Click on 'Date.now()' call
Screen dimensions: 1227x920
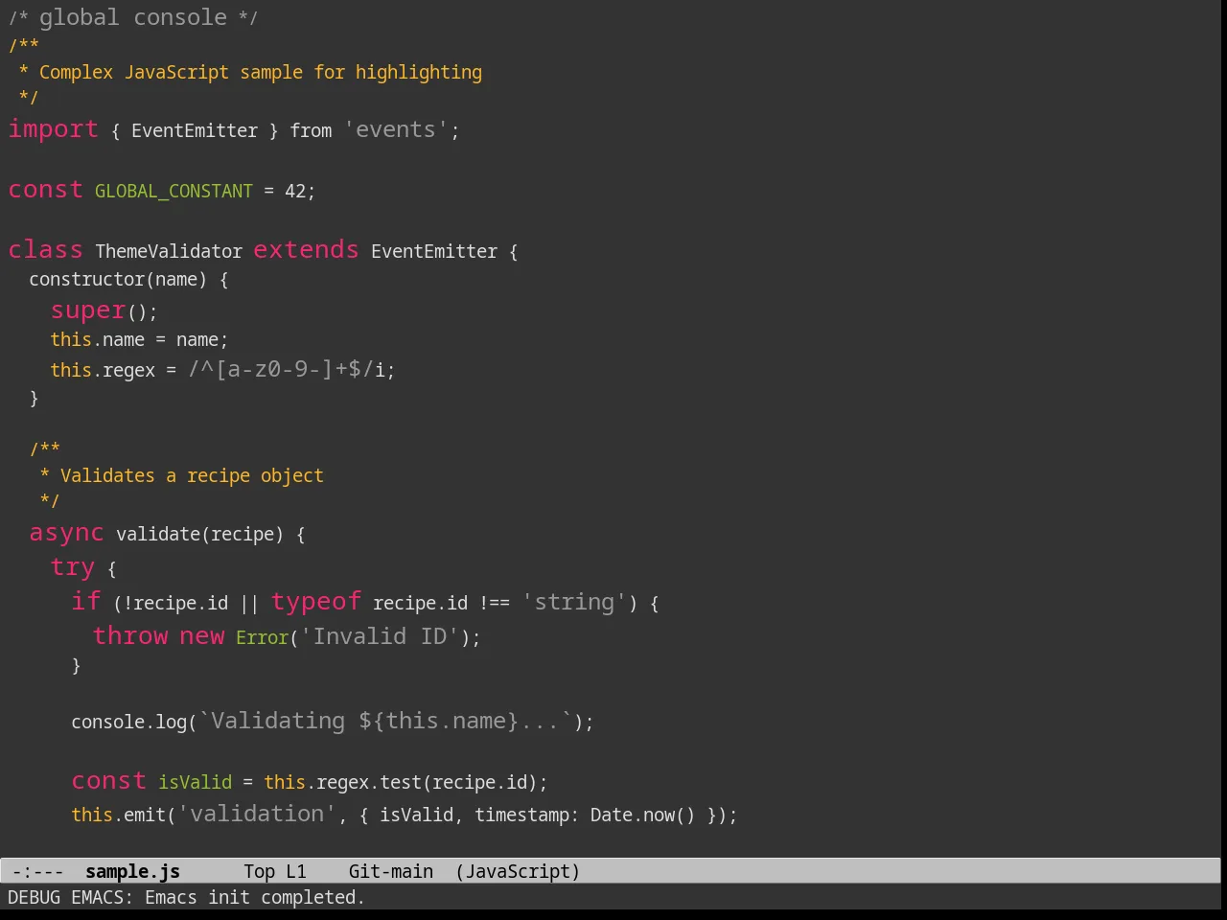tap(642, 815)
